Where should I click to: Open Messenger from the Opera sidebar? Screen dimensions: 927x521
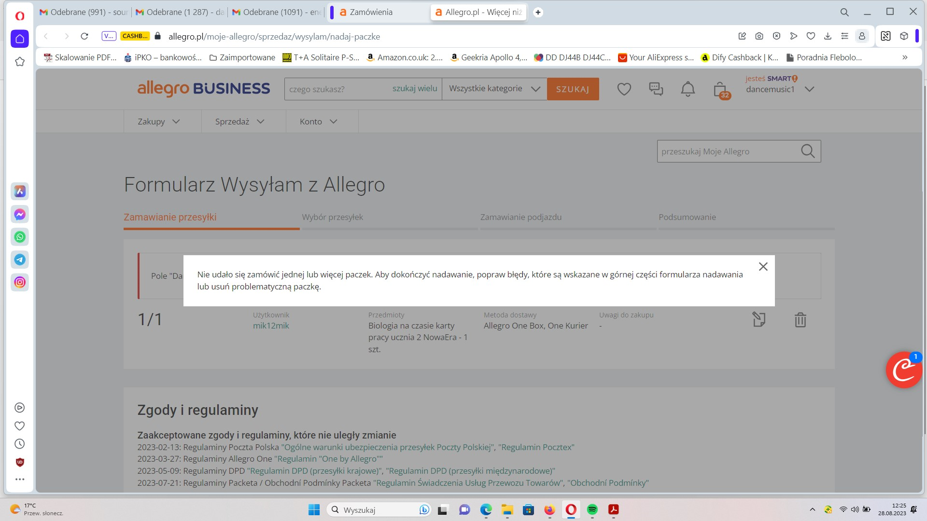[20, 214]
